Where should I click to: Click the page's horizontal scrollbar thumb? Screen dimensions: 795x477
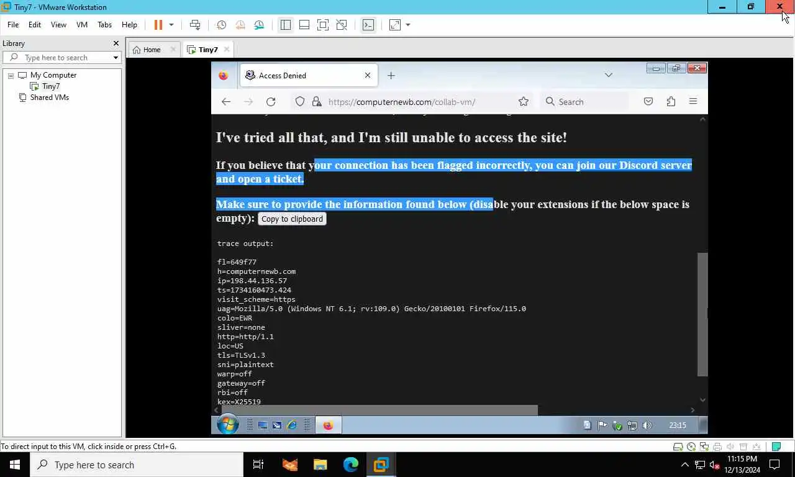pyautogui.click(x=381, y=410)
